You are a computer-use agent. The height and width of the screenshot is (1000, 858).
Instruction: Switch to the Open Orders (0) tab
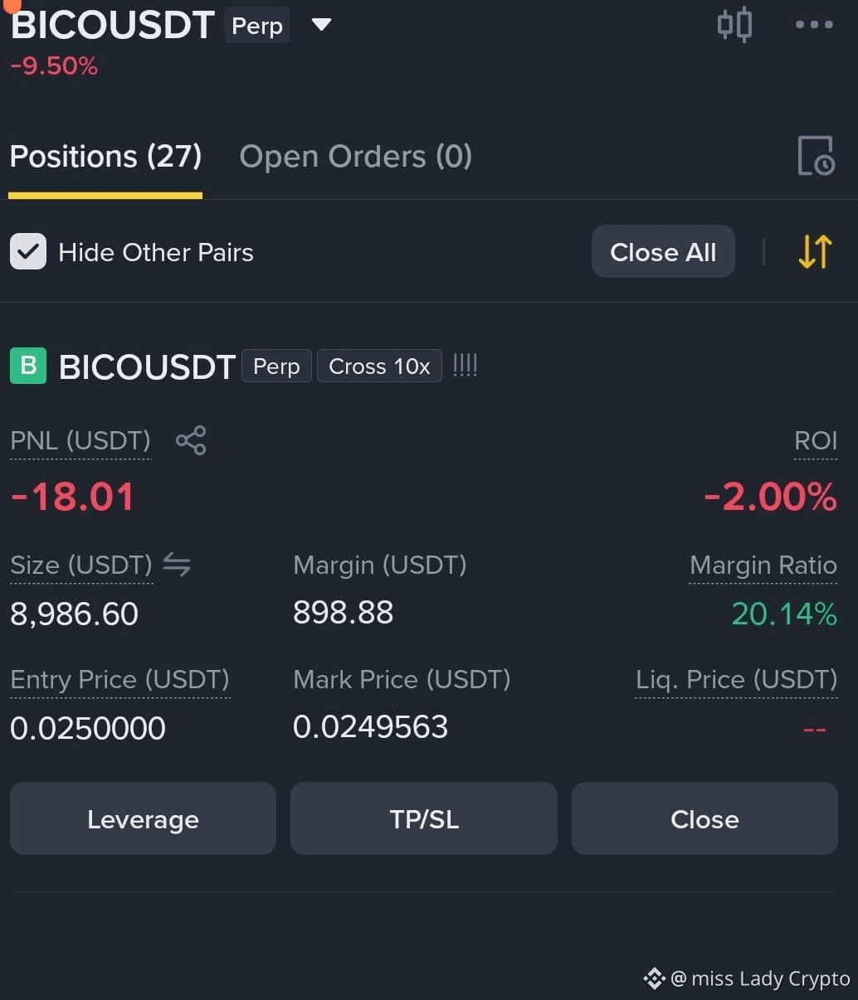(x=355, y=156)
